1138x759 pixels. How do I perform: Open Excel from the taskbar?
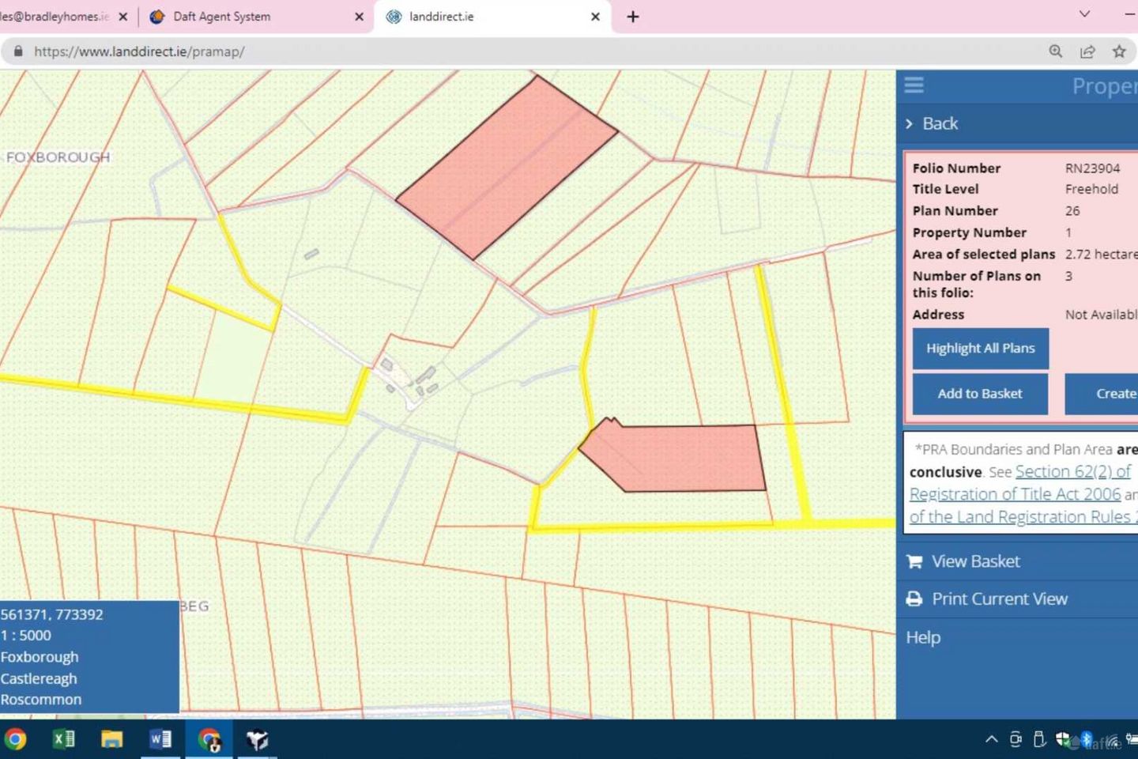(63, 739)
